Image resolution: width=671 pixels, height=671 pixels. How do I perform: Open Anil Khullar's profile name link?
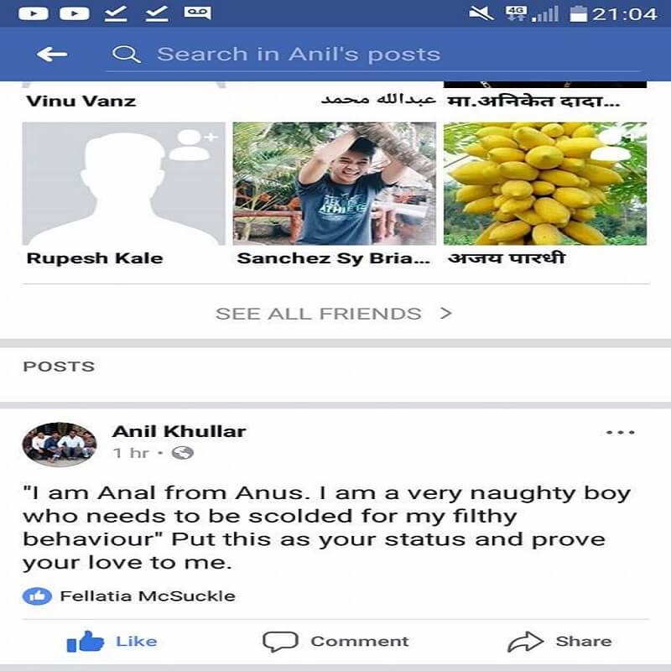click(179, 431)
